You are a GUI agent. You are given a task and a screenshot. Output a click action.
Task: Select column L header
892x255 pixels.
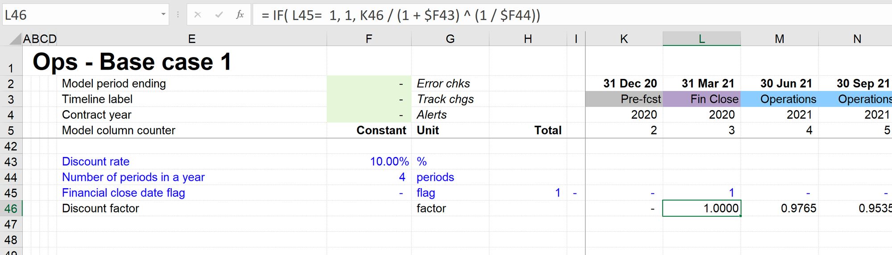702,39
